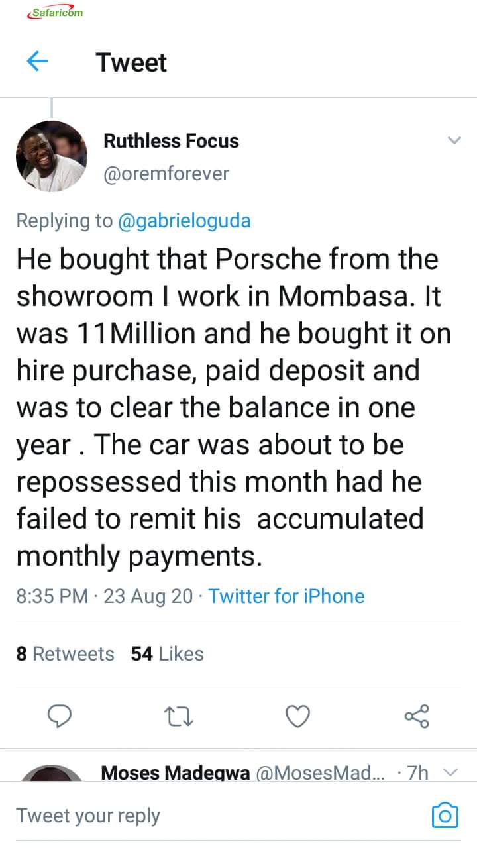The width and height of the screenshot is (477, 848).
Task: Click the Ruthless Focus display name
Action: [171, 141]
